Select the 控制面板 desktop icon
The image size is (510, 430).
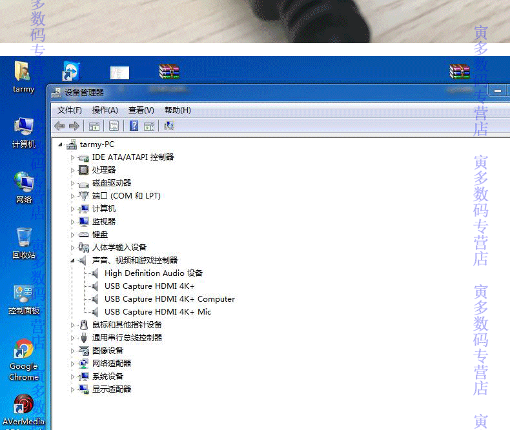pos(24,300)
